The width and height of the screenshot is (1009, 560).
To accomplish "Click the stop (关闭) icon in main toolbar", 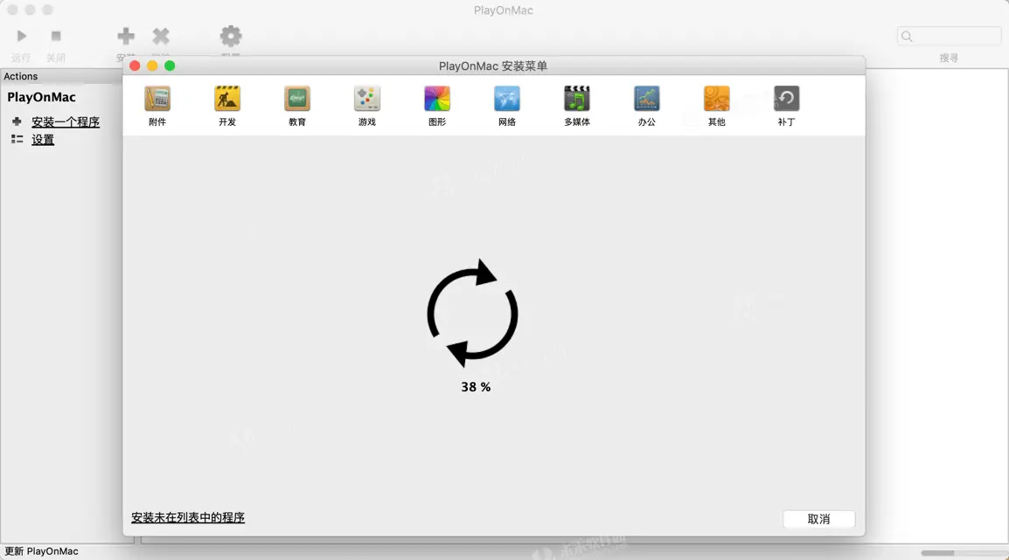I will [x=56, y=36].
